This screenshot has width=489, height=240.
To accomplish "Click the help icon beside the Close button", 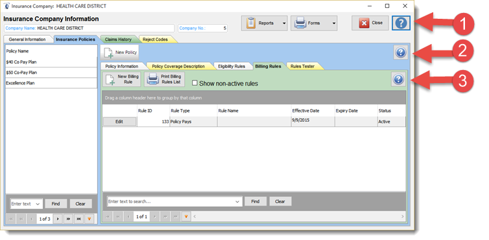I will pyautogui.click(x=401, y=23).
